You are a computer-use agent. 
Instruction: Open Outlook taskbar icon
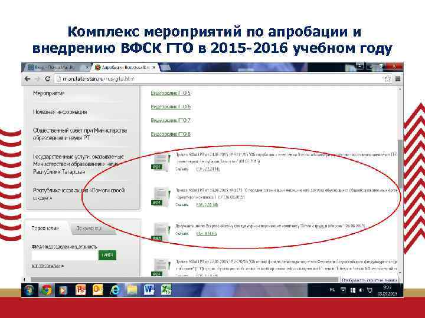click(x=97, y=290)
